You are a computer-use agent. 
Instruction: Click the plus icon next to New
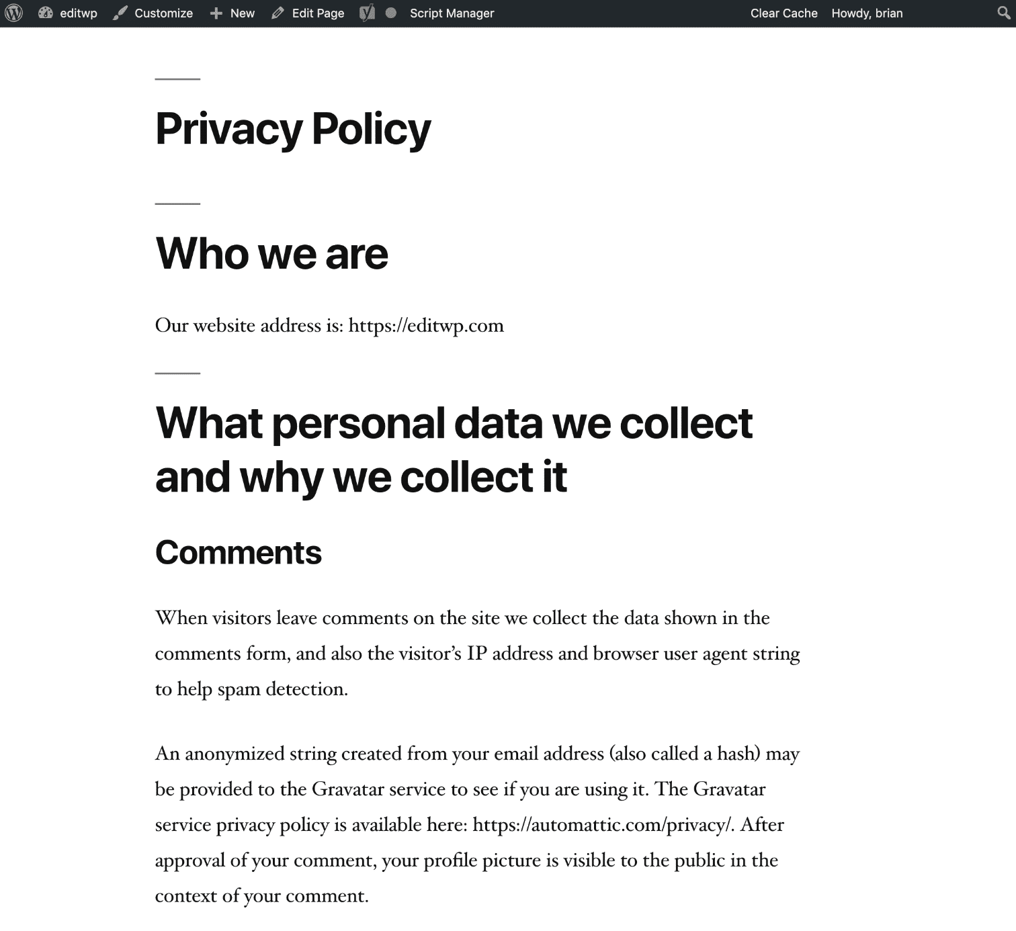pyautogui.click(x=215, y=13)
